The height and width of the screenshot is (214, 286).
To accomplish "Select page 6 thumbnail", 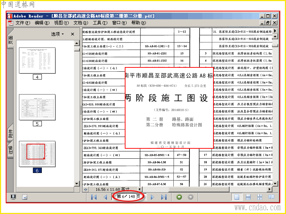I will pyautogui.click(x=37, y=154).
